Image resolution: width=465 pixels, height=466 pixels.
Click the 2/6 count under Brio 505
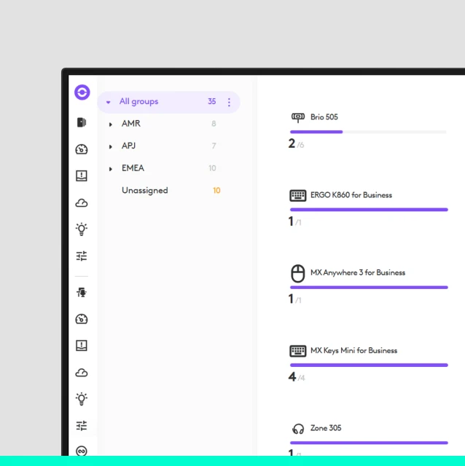click(x=296, y=144)
